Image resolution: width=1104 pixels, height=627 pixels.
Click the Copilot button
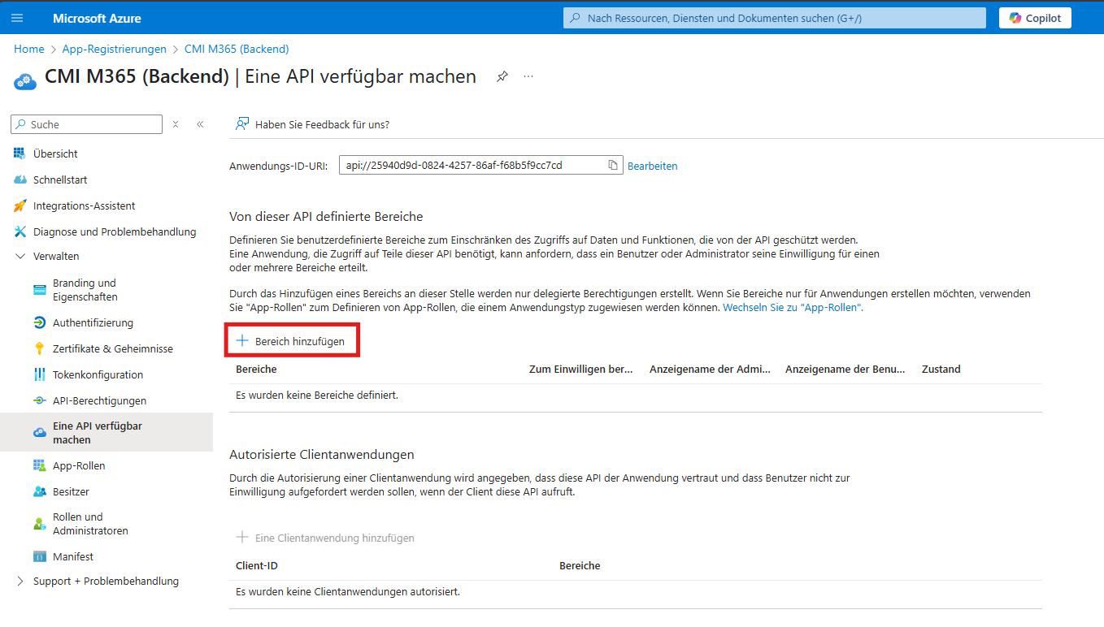click(x=1035, y=18)
